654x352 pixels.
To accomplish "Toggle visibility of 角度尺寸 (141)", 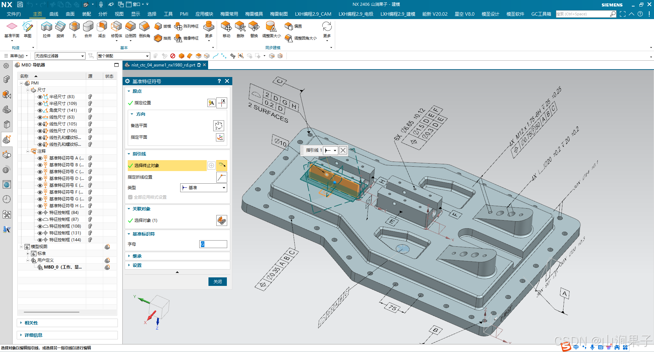I will (x=40, y=110).
